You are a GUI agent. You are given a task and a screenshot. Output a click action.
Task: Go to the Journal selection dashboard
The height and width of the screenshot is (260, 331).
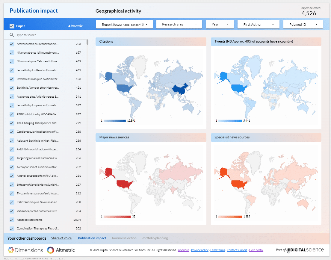[124, 238]
